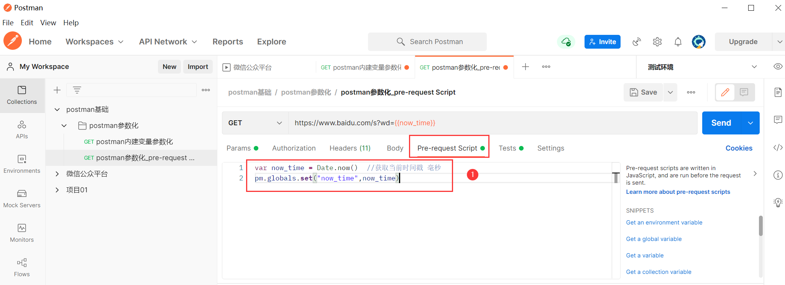Screen dimensions: 785x285
Task: Open the Help menu
Action: point(71,23)
